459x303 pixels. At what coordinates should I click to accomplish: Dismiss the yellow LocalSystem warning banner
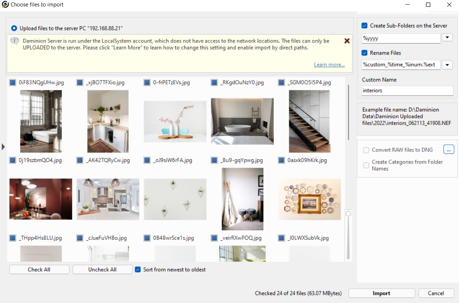pyautogui.click(x=347, y=41)
